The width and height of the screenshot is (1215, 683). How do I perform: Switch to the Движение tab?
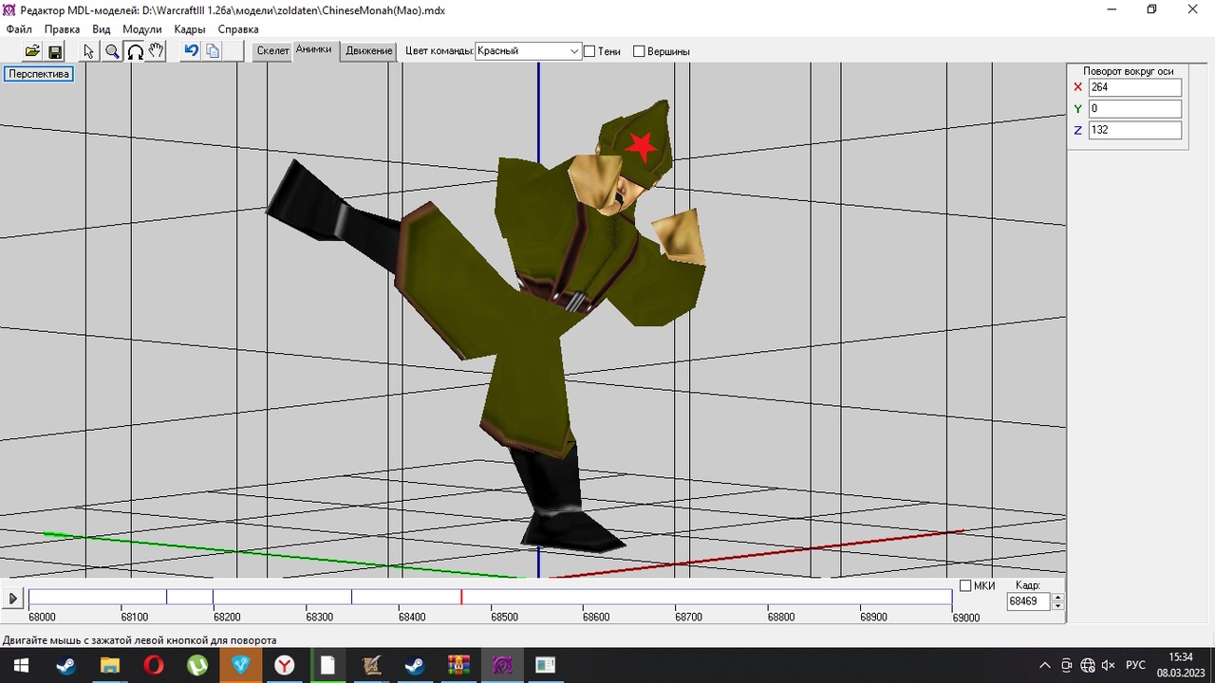point(369,51)
